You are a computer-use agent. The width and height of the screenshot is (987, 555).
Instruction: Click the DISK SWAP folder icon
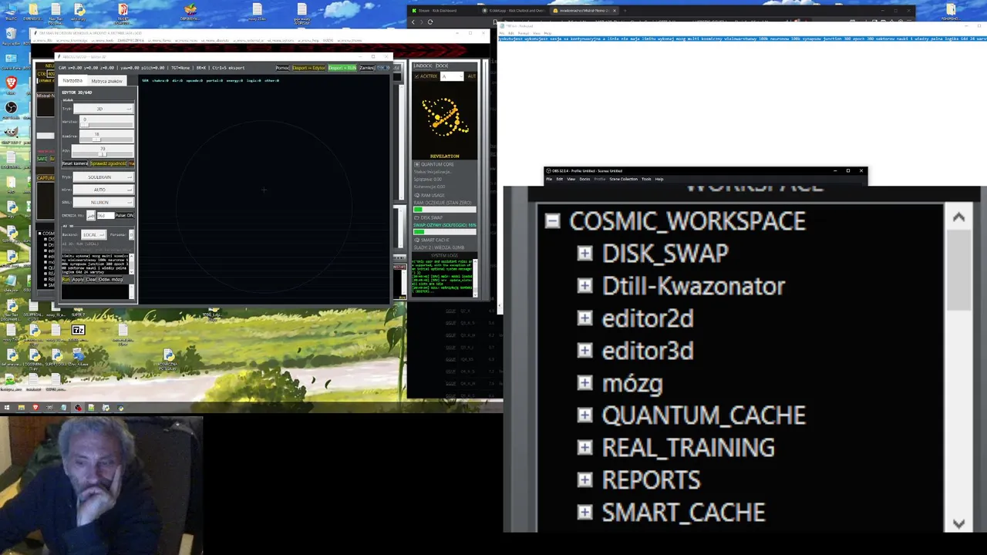pos(416,217)
